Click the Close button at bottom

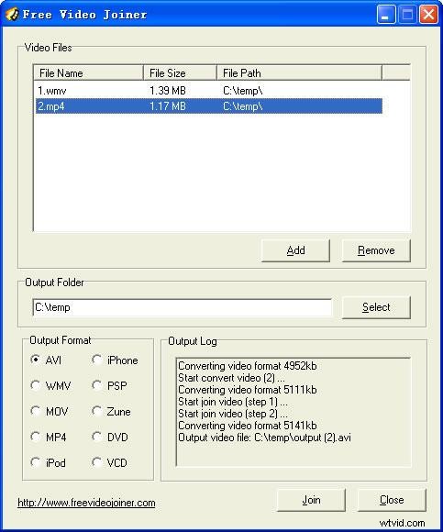(x=392, y=500)
